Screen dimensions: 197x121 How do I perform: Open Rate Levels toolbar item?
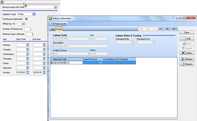point(59,24)
